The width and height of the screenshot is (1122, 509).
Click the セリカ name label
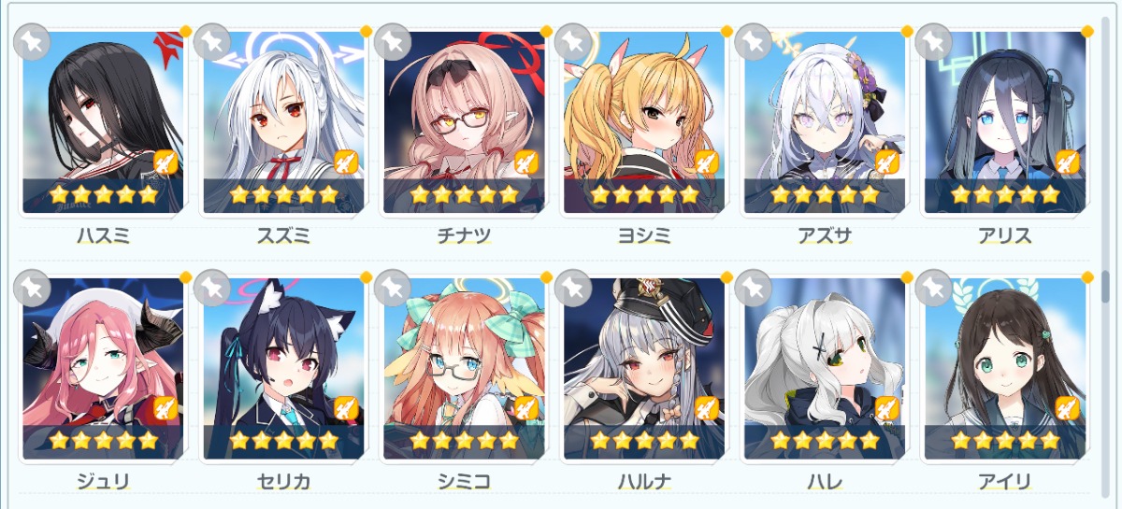[x=283, y=482]
